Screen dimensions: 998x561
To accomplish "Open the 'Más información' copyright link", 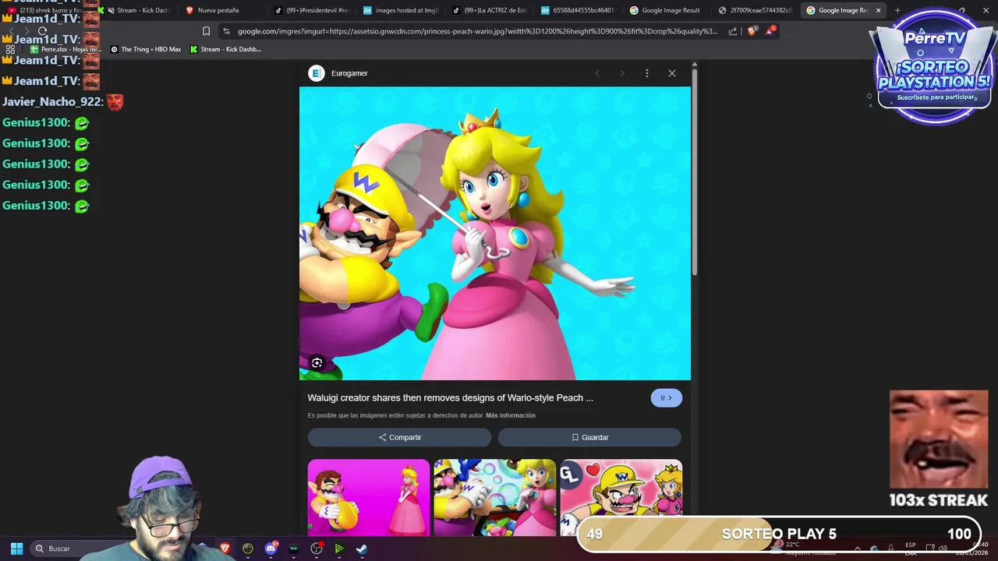I will [510, 415].
